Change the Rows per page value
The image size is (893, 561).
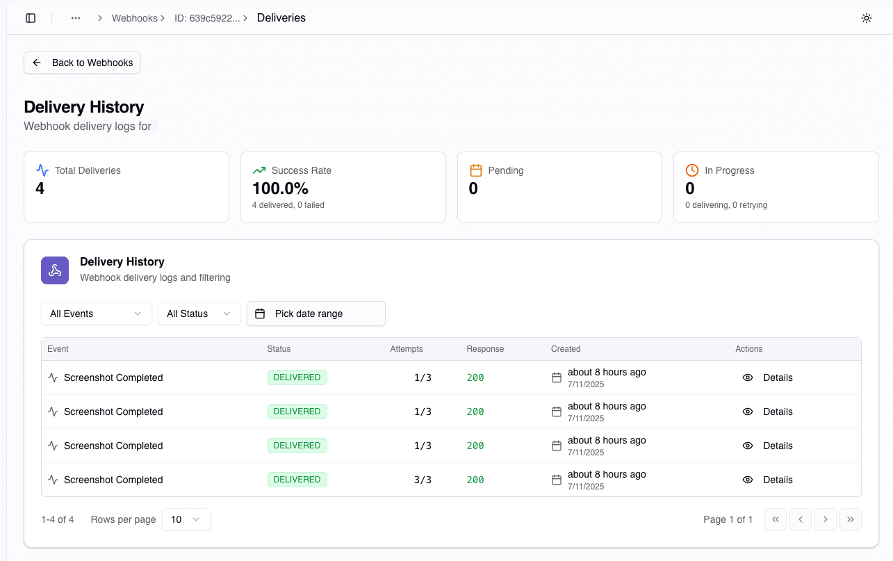(186, 519)
